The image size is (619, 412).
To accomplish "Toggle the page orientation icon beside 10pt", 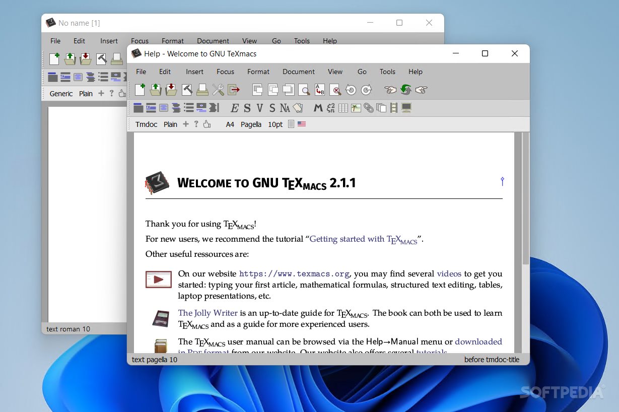I will click(291, 124).
